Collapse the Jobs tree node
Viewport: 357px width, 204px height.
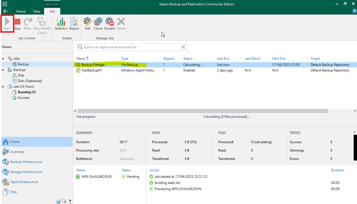[x=4, y=58]
